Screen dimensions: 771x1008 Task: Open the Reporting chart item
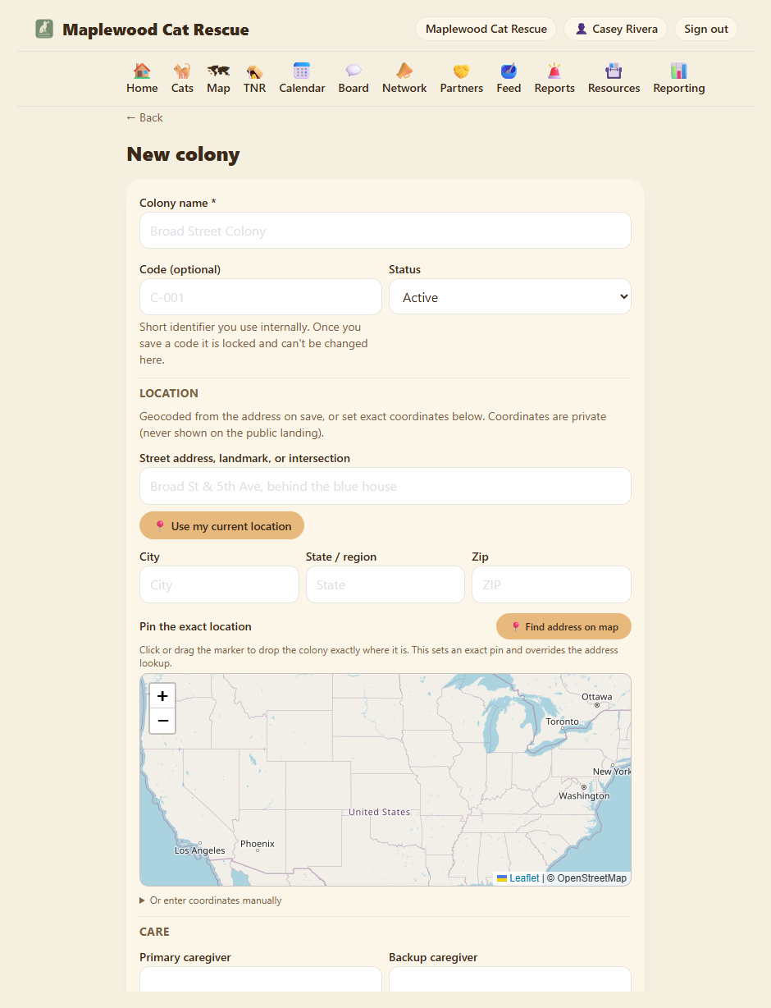679,78
